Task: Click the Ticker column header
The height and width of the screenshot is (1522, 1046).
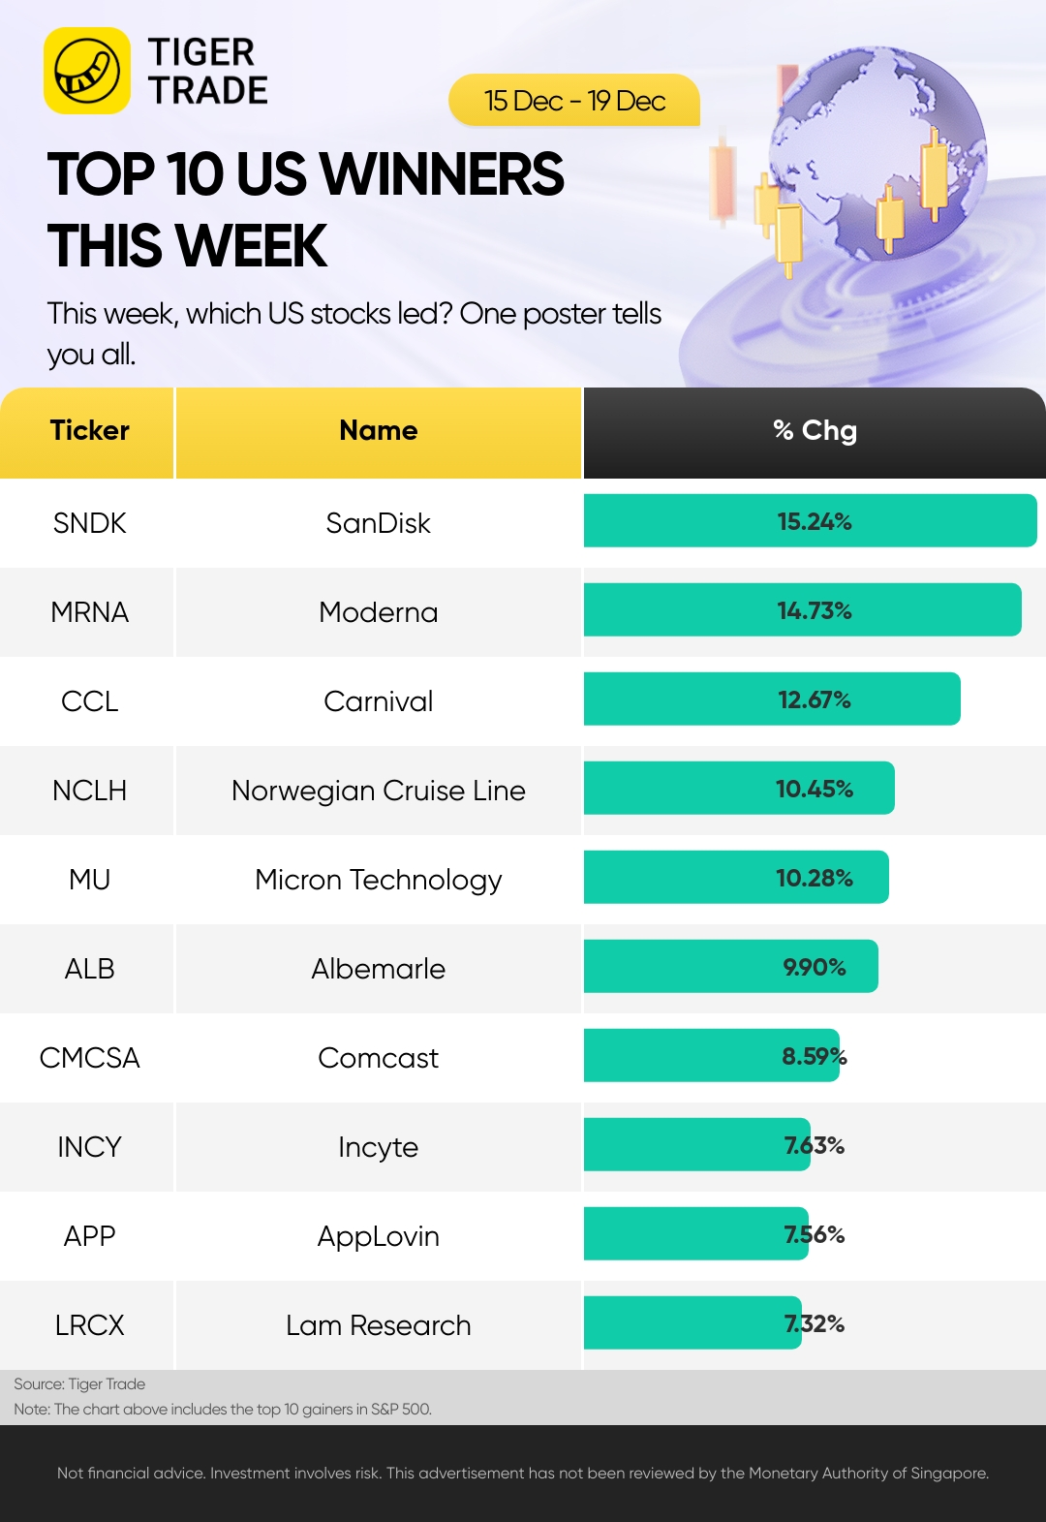Action: [89, 431]
